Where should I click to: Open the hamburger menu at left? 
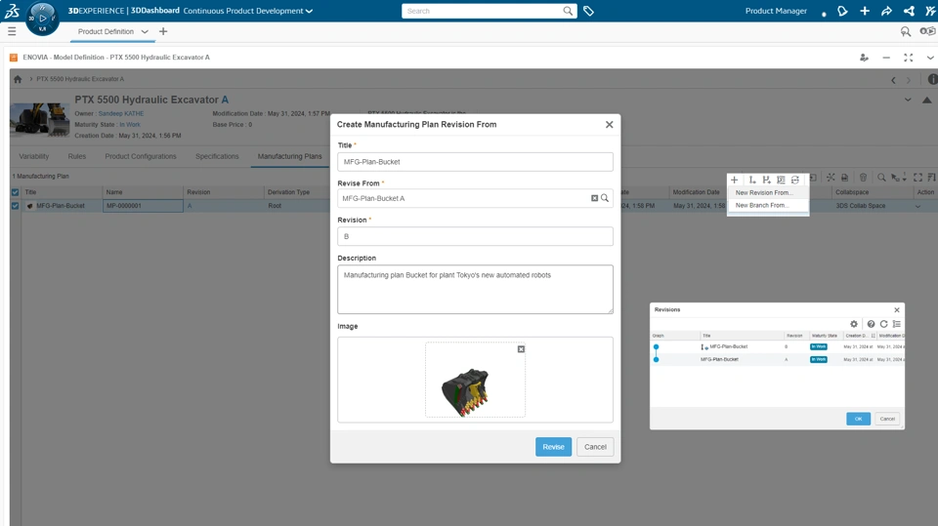coord(12,31)
